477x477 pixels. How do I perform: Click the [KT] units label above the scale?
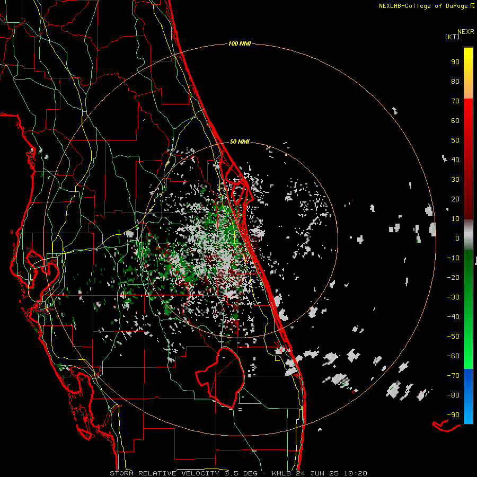(452, 37)
